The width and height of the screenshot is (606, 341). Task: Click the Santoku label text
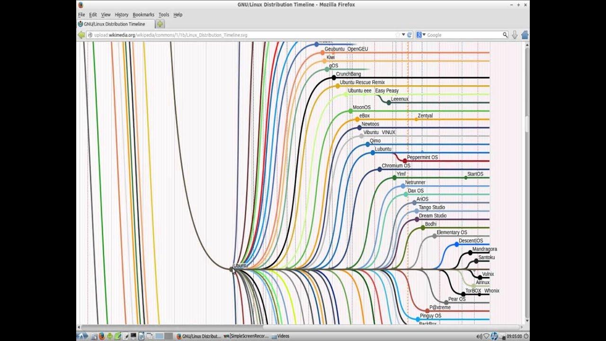pyautogui.click(x=487, y=258)
